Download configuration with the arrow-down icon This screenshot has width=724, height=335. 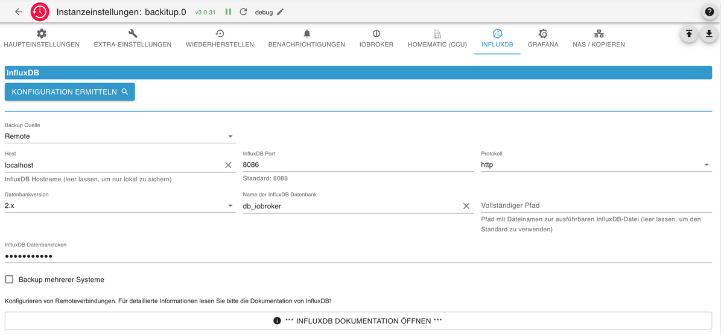coord(709,34)
